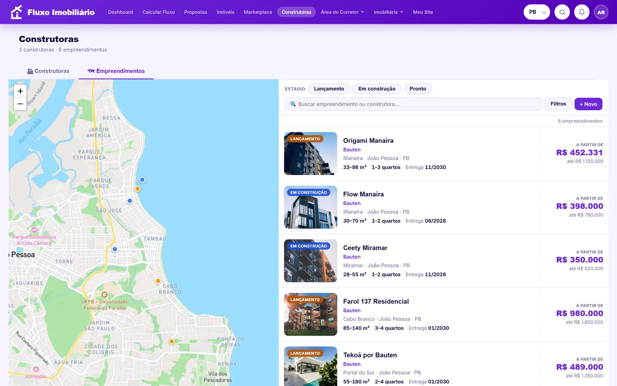Open the Tekoá por Bauten thumbnail
This screenshot has width=617, height=386.
point(311,366)
